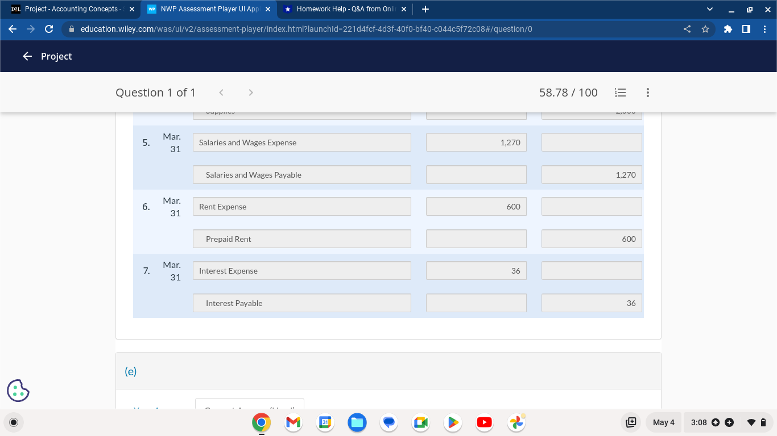Screen dimensions: 777x436
Task: Open the ChromeOS app launcher
Action: (x=13, y=422)
